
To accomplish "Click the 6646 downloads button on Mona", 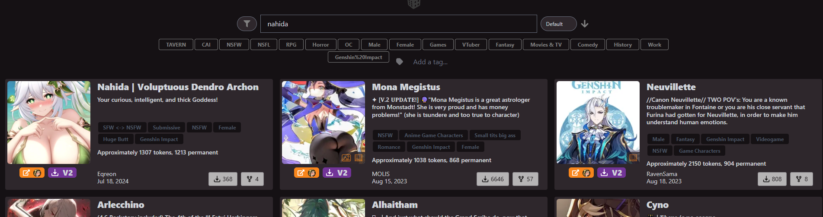I will pos(493,179).
